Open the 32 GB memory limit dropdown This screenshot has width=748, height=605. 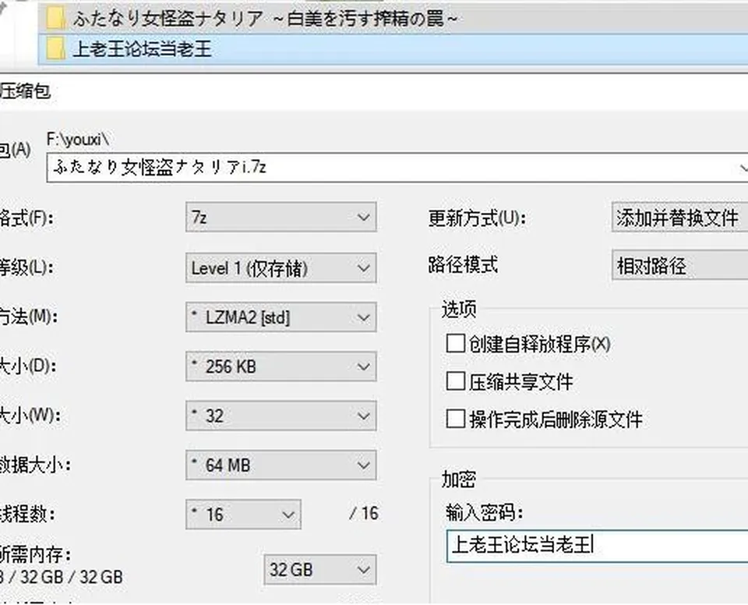pos(320,570)
